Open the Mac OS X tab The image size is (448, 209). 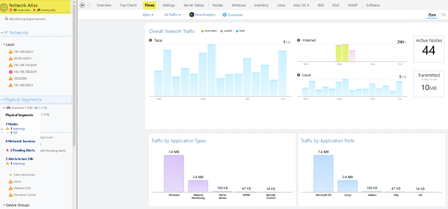[301, 5]
